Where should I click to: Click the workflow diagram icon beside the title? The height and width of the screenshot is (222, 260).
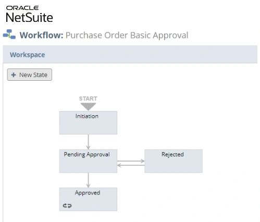coord(9,34)
